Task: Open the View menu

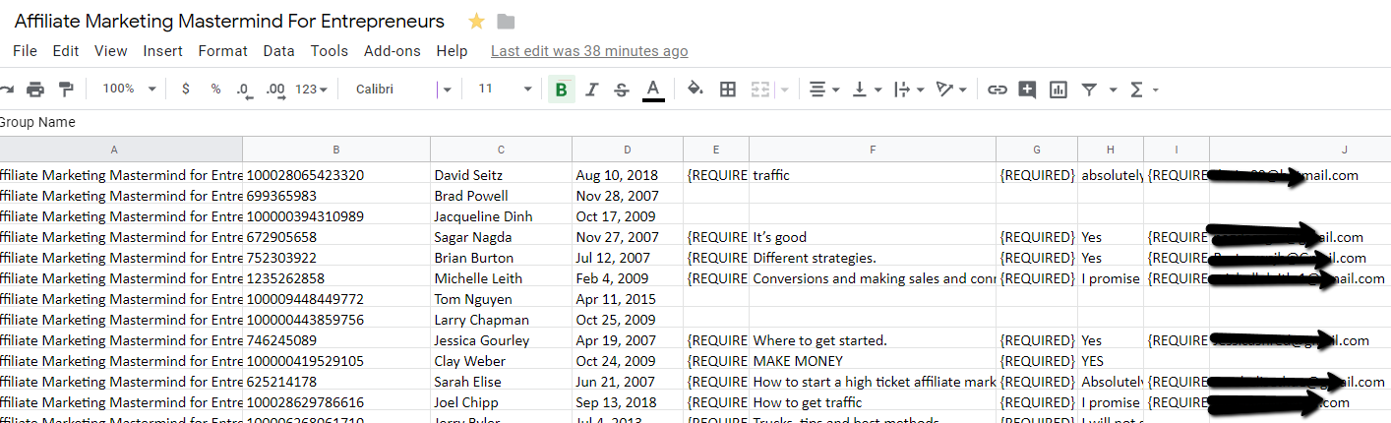Action: (x=111, y=51)
